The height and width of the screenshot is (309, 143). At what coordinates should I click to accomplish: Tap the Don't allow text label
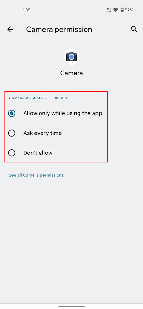click(38, 153)
